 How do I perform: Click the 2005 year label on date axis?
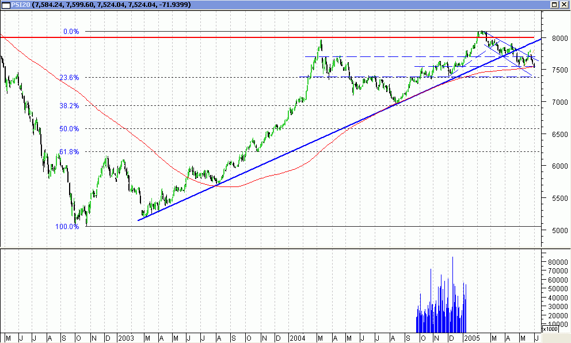click(471, 338)
